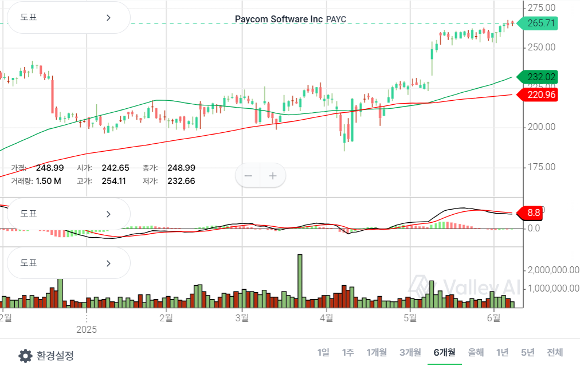
Task: Click the 200.00 price axis label
Action: [x=542, y=127]
